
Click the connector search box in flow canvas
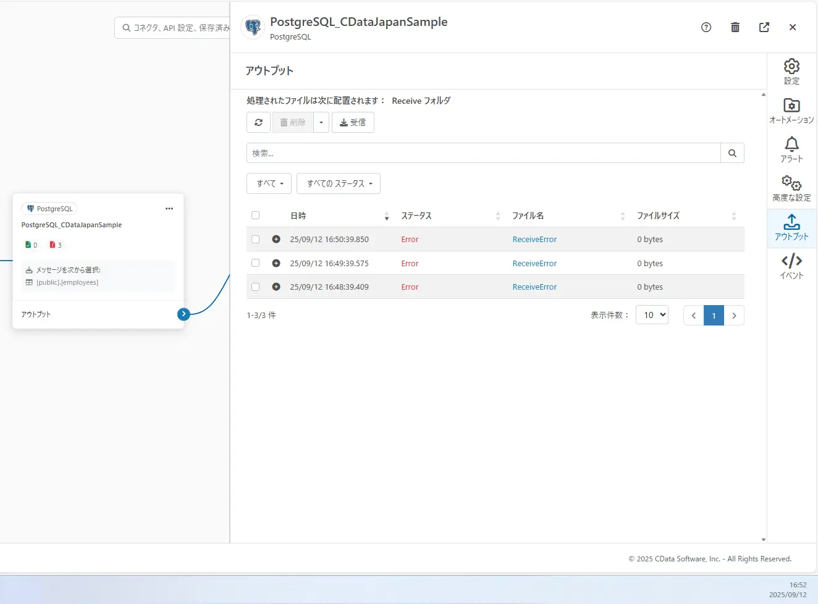click(x=172, y=28)
